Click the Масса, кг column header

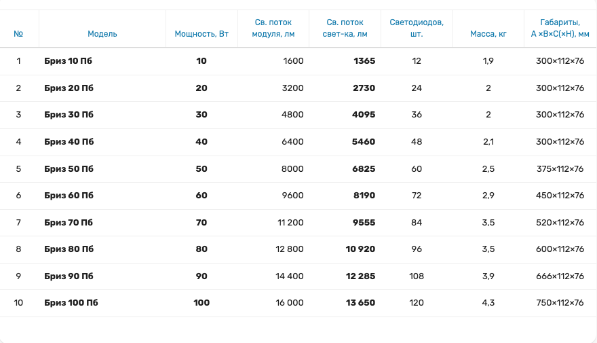tap(488, 33)
